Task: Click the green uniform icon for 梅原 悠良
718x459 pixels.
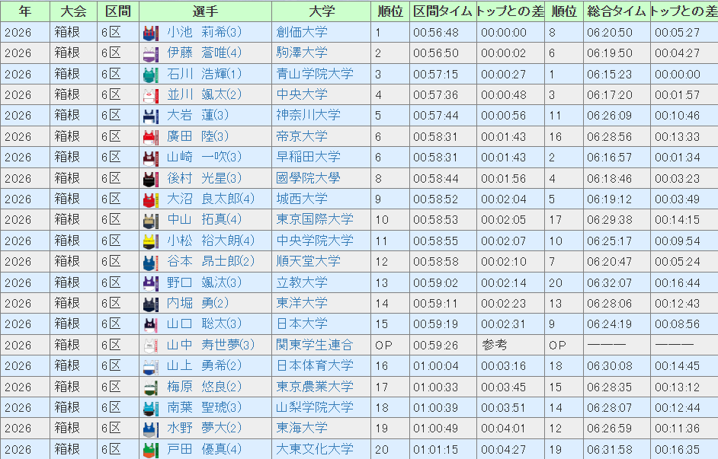Action: point(150,387)
